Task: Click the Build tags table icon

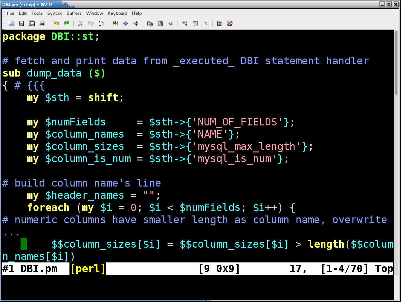Action: [195, 23]
